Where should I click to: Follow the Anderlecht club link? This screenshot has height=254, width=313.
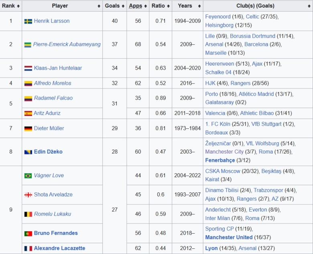tap(218, 210)
